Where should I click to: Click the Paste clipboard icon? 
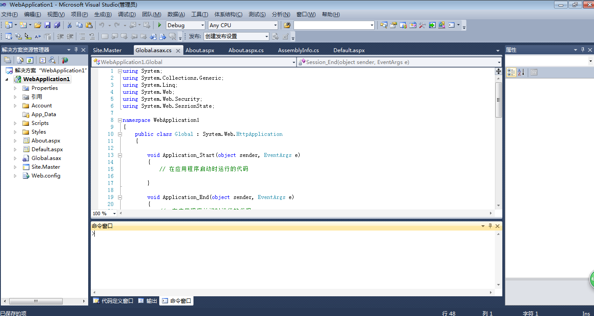pos(89,25)
